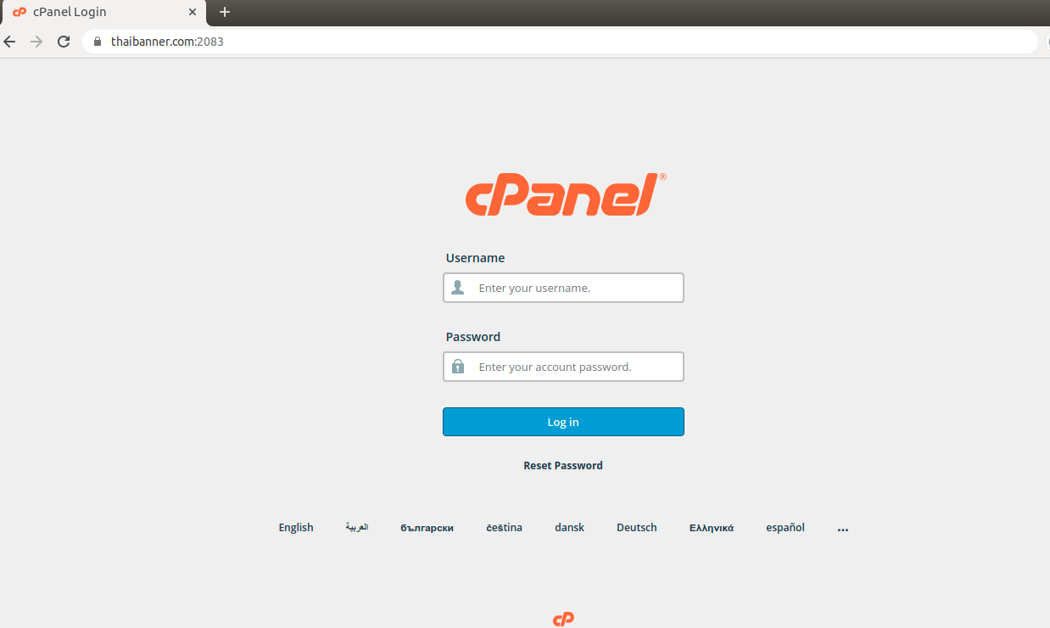Choose español as the language
This screenshot has height=628, width=1050.
pos(785,528)
